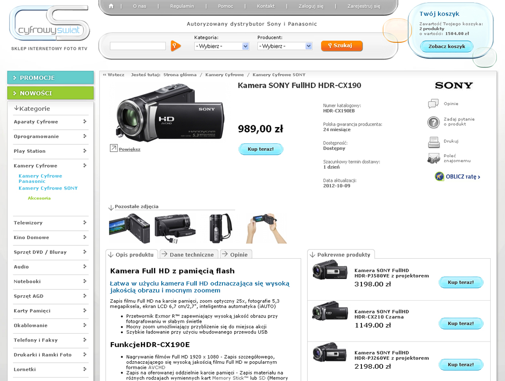Open the Opinie speech bubble icon
This screenshot has width=505, height=381.
pyautogui.click(x=433, y=104)
